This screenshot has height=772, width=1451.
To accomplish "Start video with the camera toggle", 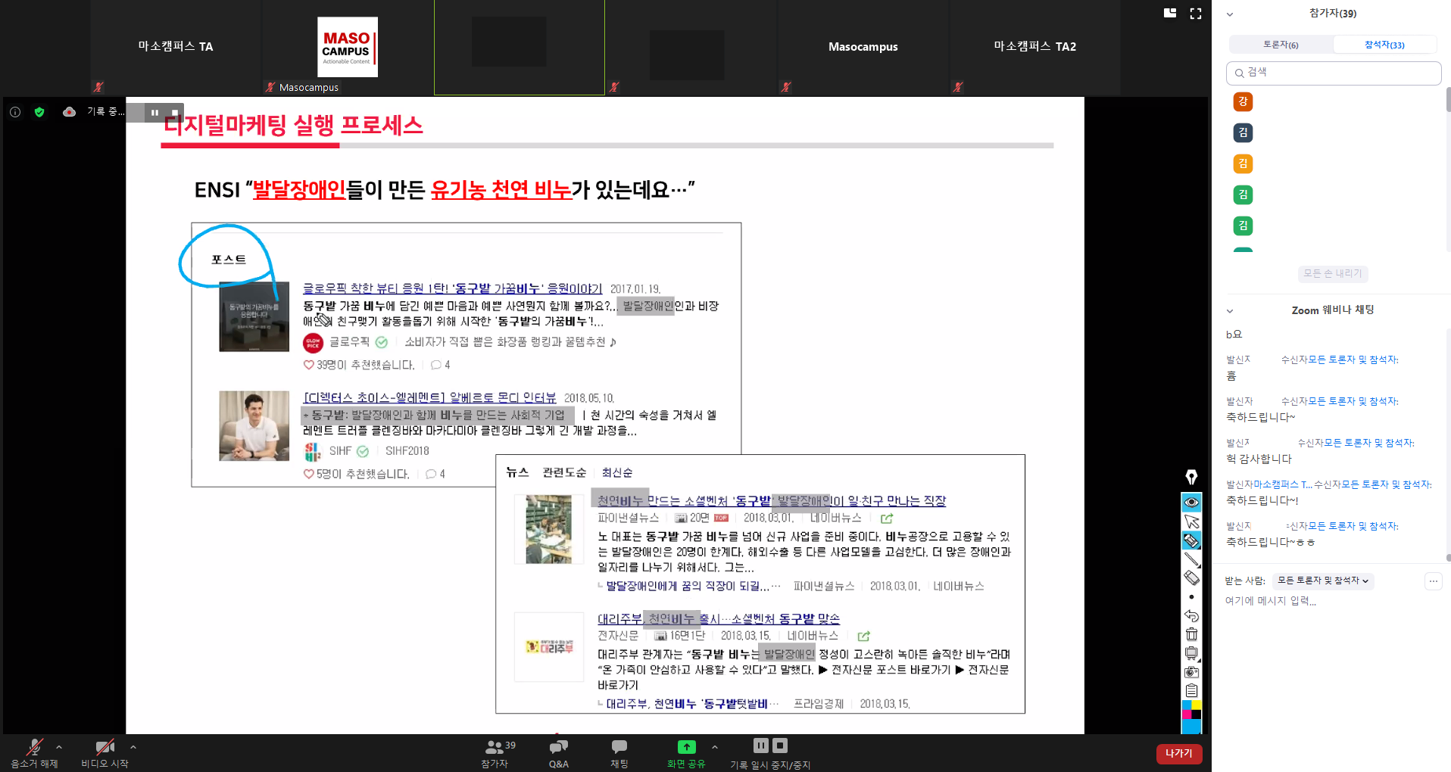I will (105, 752).
